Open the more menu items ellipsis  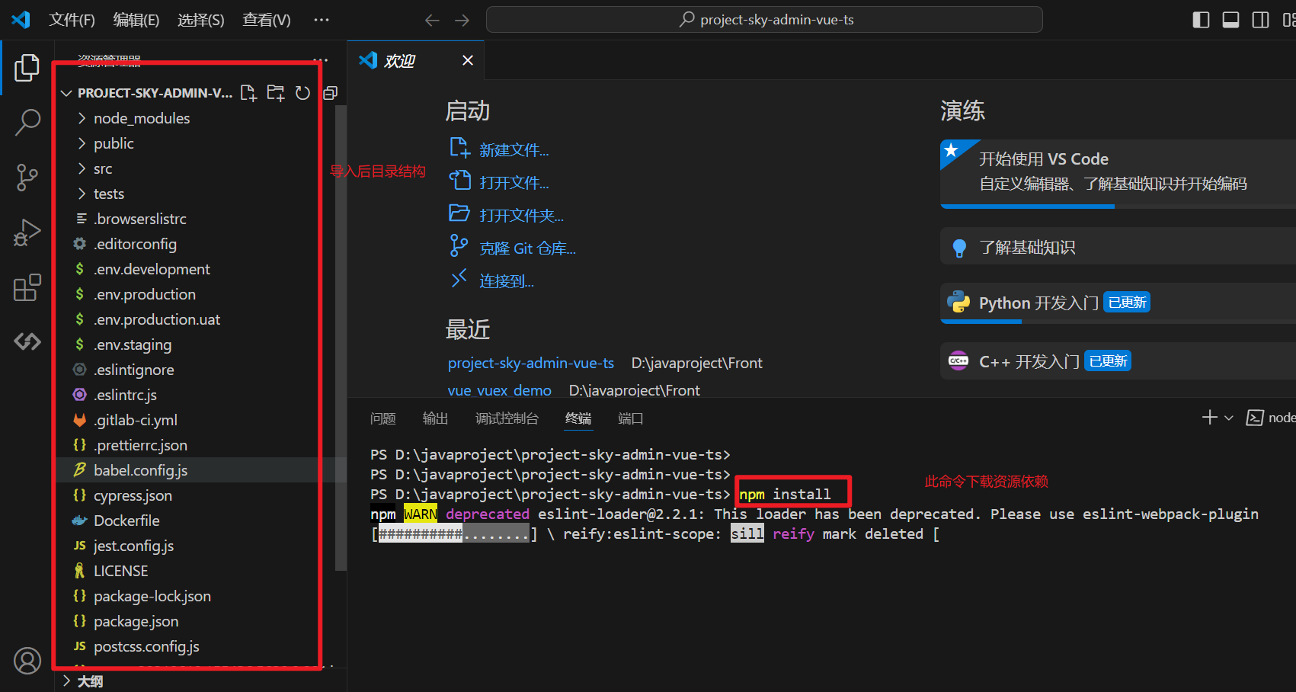point(322,20)
